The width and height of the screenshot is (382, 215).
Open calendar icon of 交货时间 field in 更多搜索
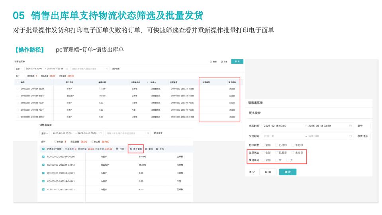pyautogui.click(x=350, y=136)
